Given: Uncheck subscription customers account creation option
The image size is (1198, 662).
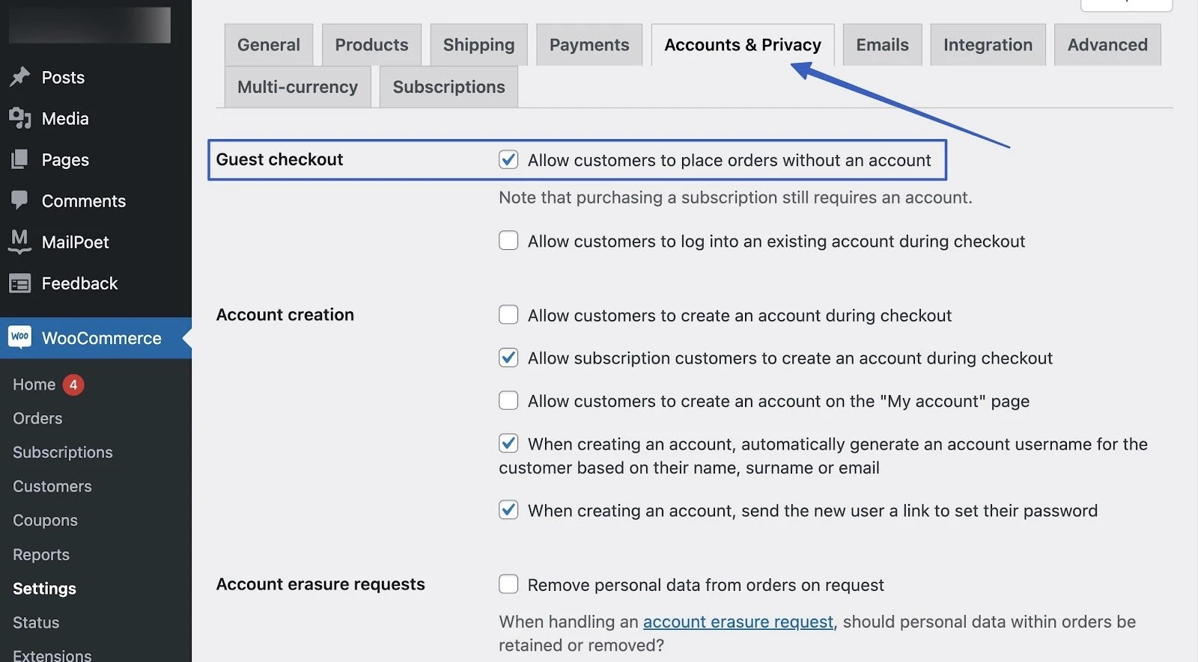Looking at the screenshot, I should (508, 358).
